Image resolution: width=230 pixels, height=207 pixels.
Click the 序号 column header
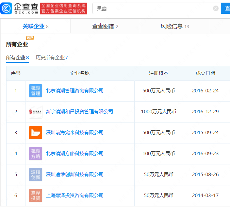click(16, 73)
